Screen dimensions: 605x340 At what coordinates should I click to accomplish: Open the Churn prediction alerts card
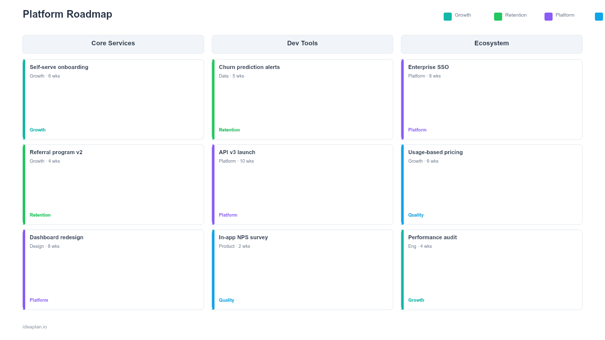tap(302, 98)
